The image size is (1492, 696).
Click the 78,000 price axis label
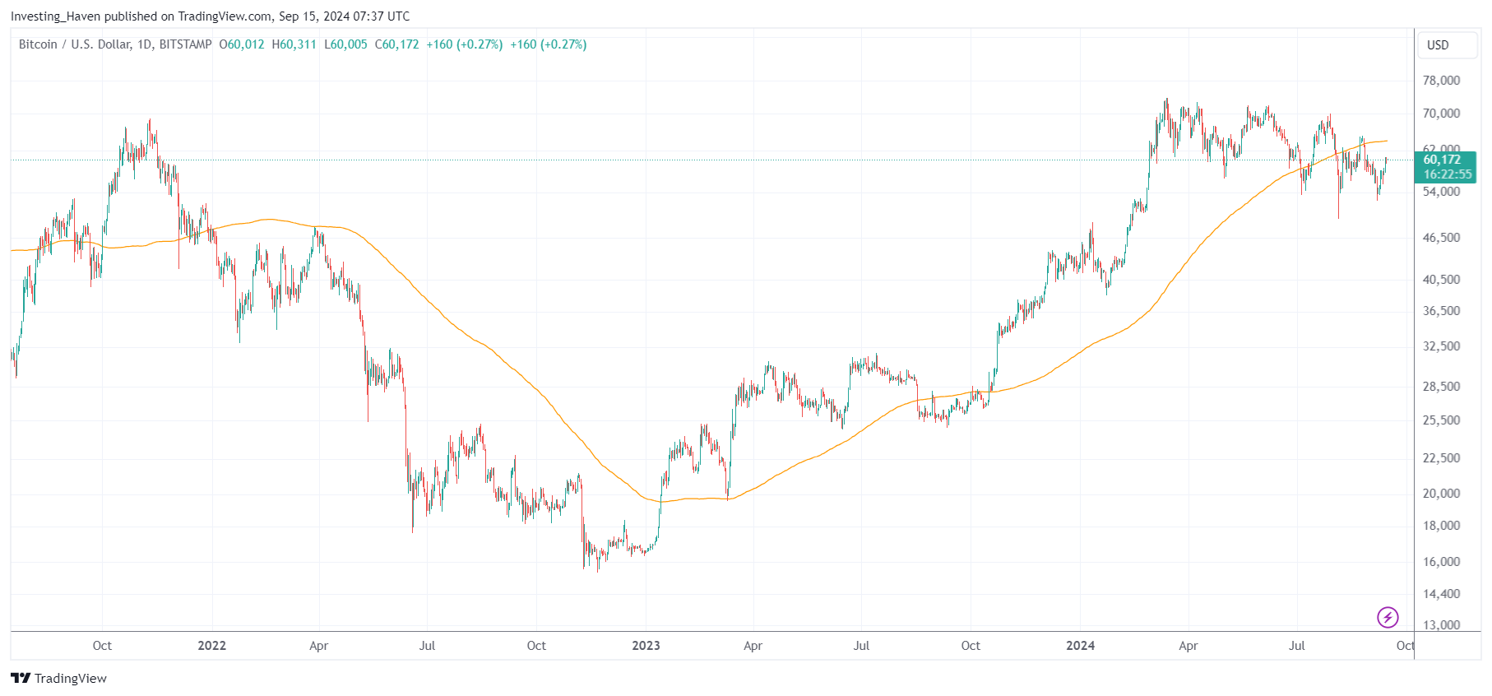[x=1441, y=81]
